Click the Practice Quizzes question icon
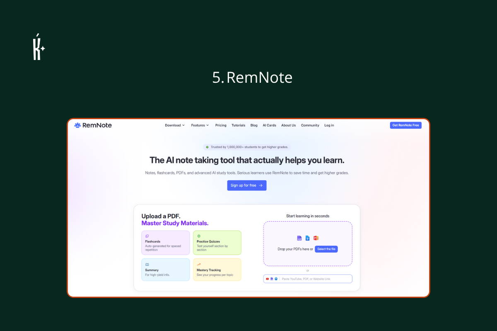497x331 pixels. (199, 236)
